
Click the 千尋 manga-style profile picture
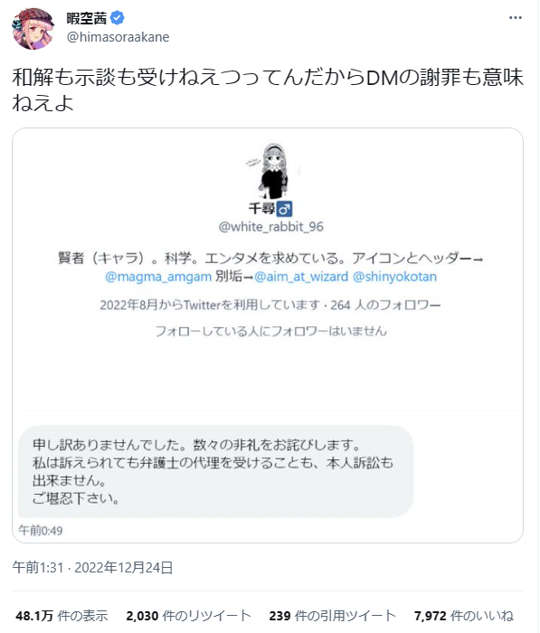click(x=273, y=171)
